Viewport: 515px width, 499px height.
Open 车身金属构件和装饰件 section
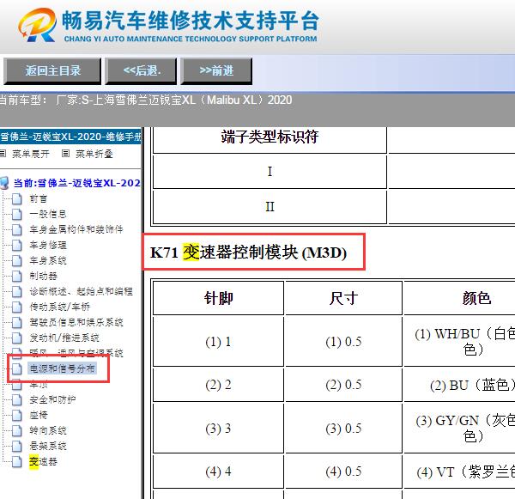pyautogui.click(x=76, y=229)
